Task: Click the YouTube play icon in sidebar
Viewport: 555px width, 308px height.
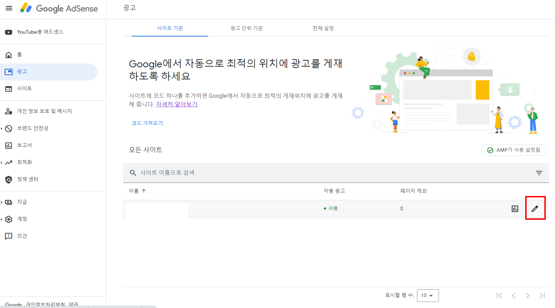Action: pos(9,32)
